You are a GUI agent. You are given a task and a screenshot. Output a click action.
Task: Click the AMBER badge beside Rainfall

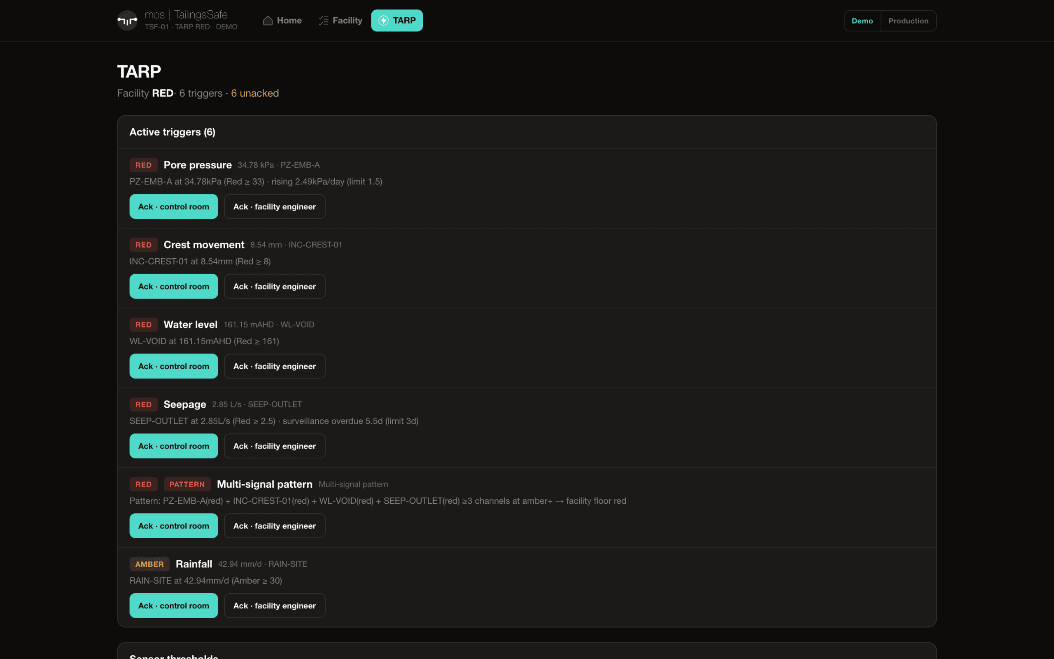(149, 564)
